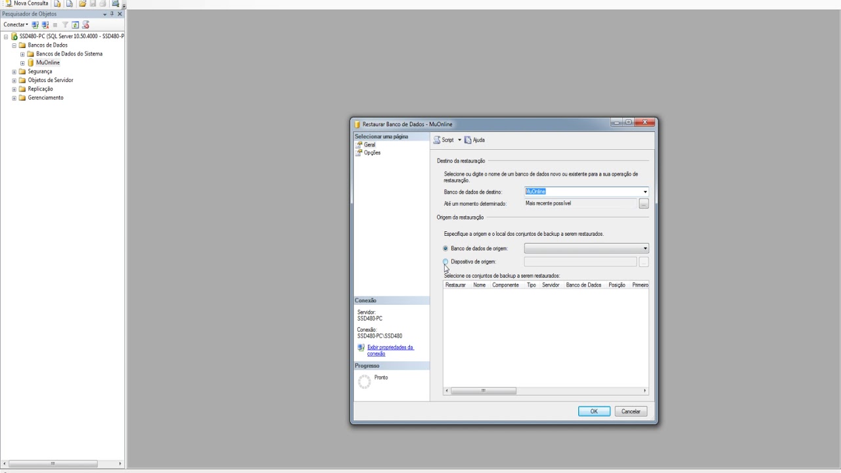This screenshot has height=473, width=841.
Task: Select the MuOnline database in the tree
Action: [48, 62]
